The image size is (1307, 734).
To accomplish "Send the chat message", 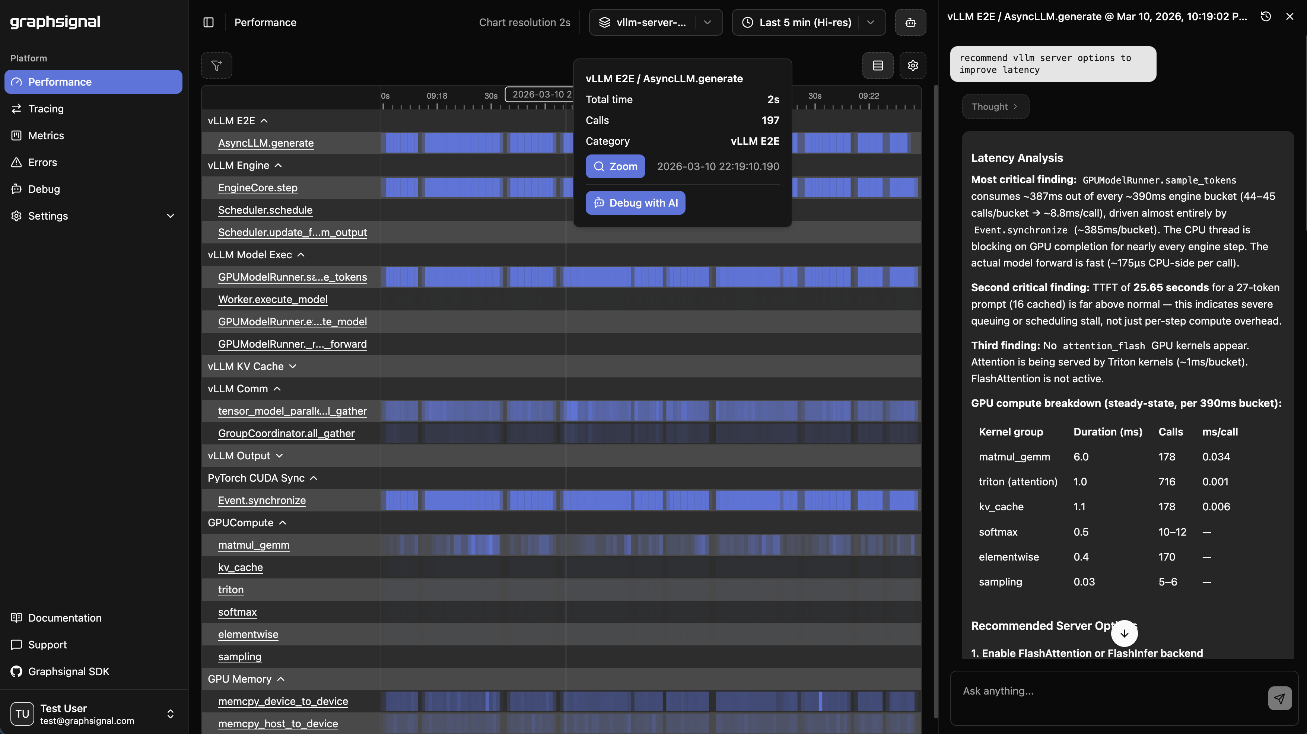I will click(x=1279, y=699).
